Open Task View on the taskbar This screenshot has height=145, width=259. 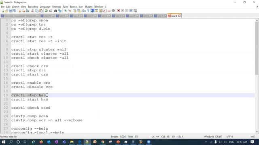tap(25, 142)
